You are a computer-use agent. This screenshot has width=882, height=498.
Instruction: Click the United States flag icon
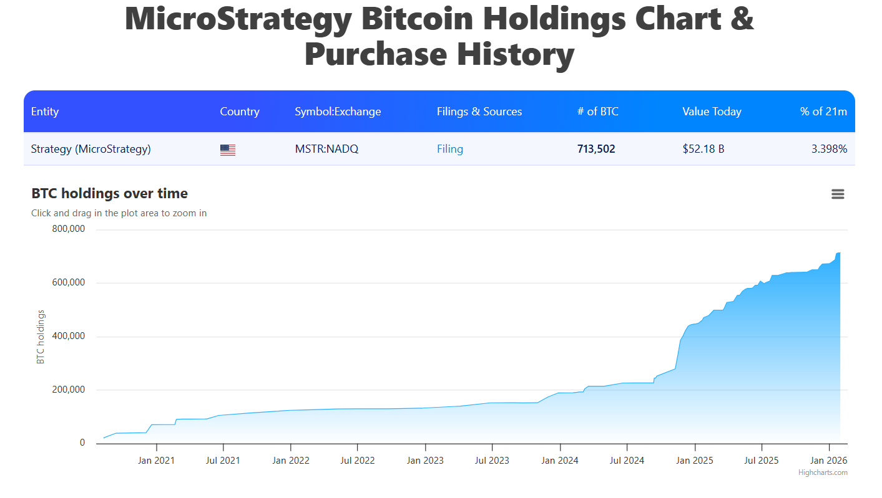click(228, 150)
